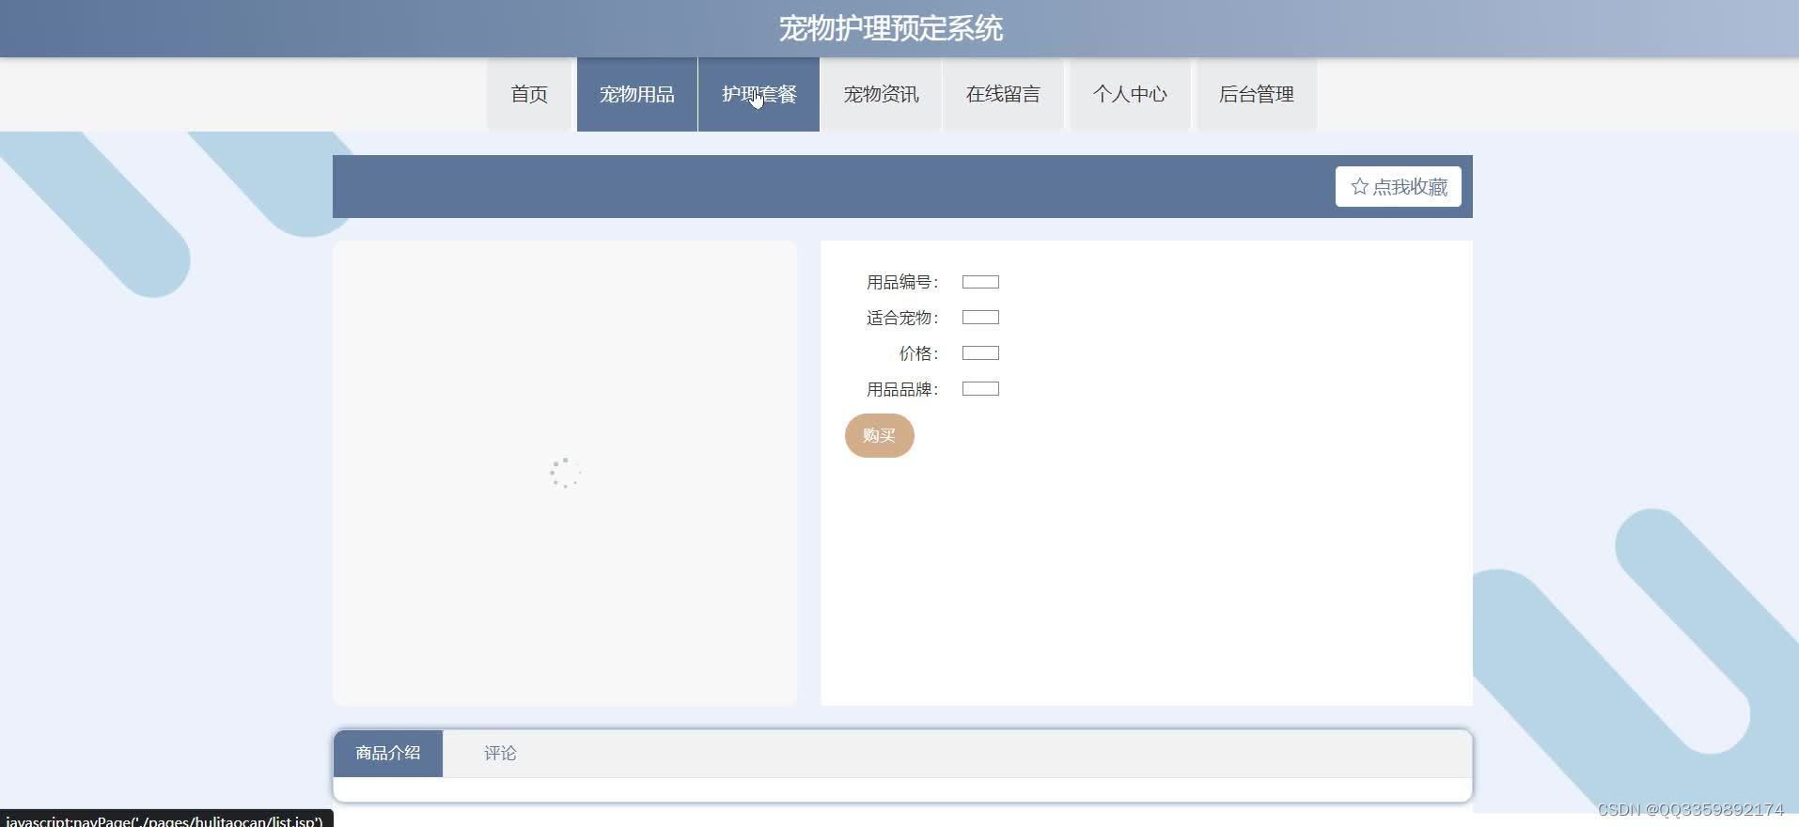Go to the 护理套餐 page

[x=759, y=94]
